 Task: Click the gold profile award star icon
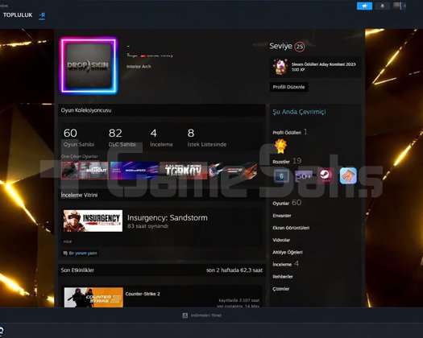click(280, 146)
